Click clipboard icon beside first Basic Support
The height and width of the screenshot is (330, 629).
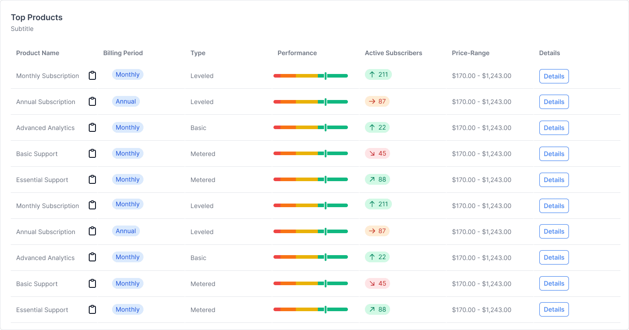pyautogui.click(x=92, y=154)
